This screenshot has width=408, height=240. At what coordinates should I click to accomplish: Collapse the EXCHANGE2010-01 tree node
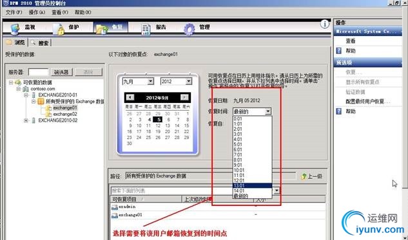[x=26, y=95]
